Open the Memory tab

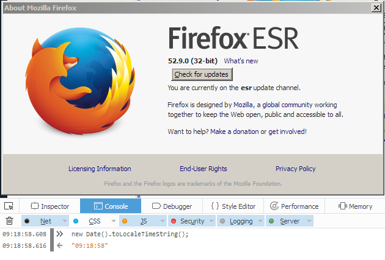pyautogui.click(x=355, y=206)
